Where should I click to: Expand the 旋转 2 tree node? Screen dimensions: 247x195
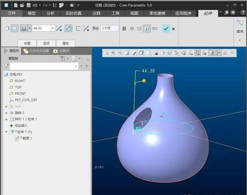tap(6, 113)
